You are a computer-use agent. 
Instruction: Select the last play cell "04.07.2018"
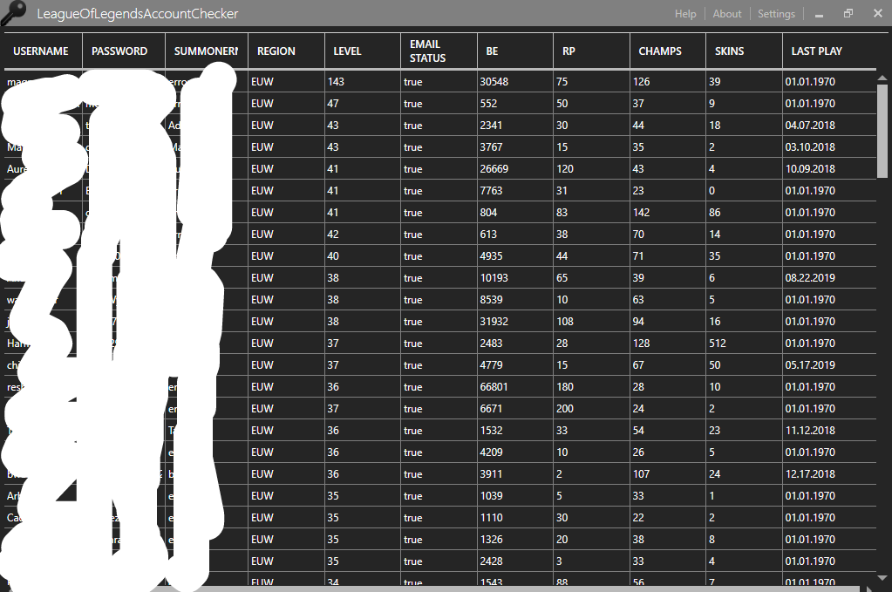829,125
